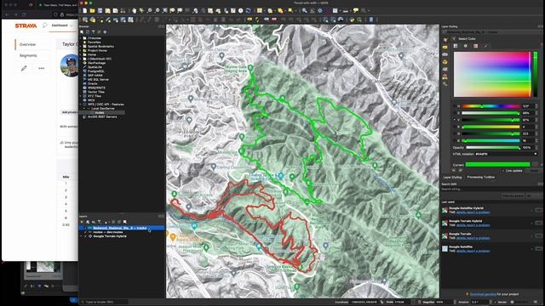Viewport: 545px width, 306px height.
Task: Collapse the Local GeoServer node
Action: [84, 109]
